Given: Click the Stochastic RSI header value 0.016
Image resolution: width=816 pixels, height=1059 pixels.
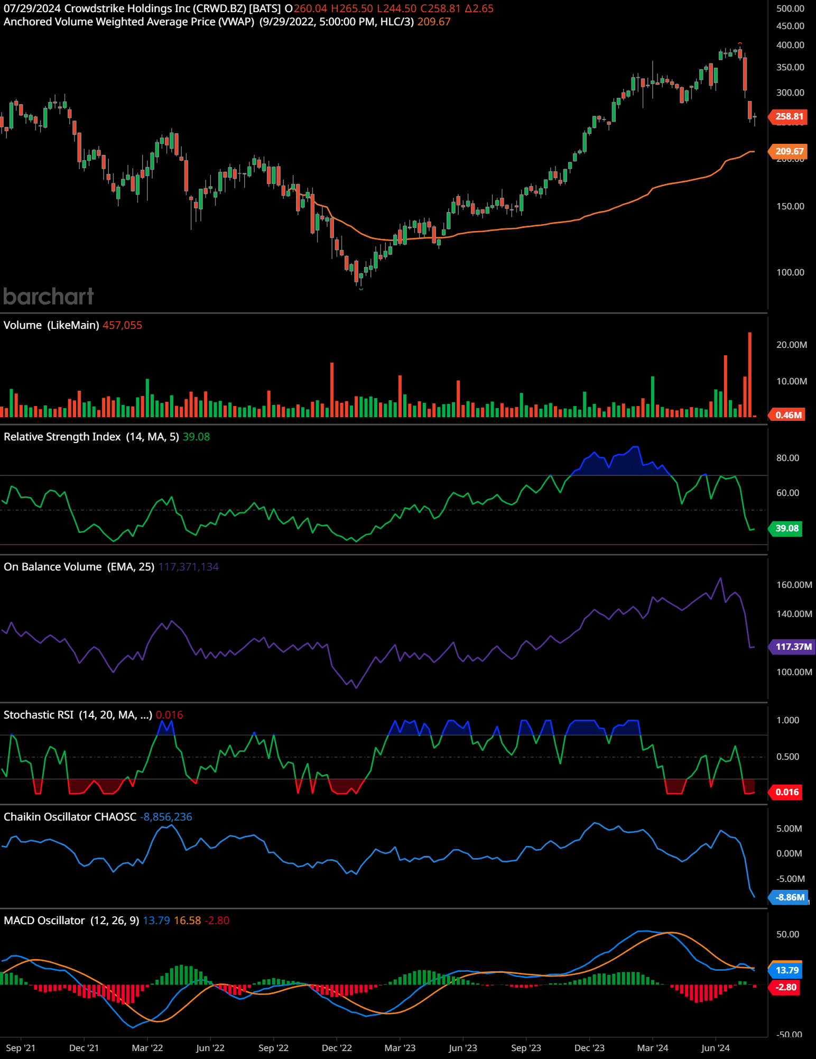Looking at the screenshot, I should [169, 715].
